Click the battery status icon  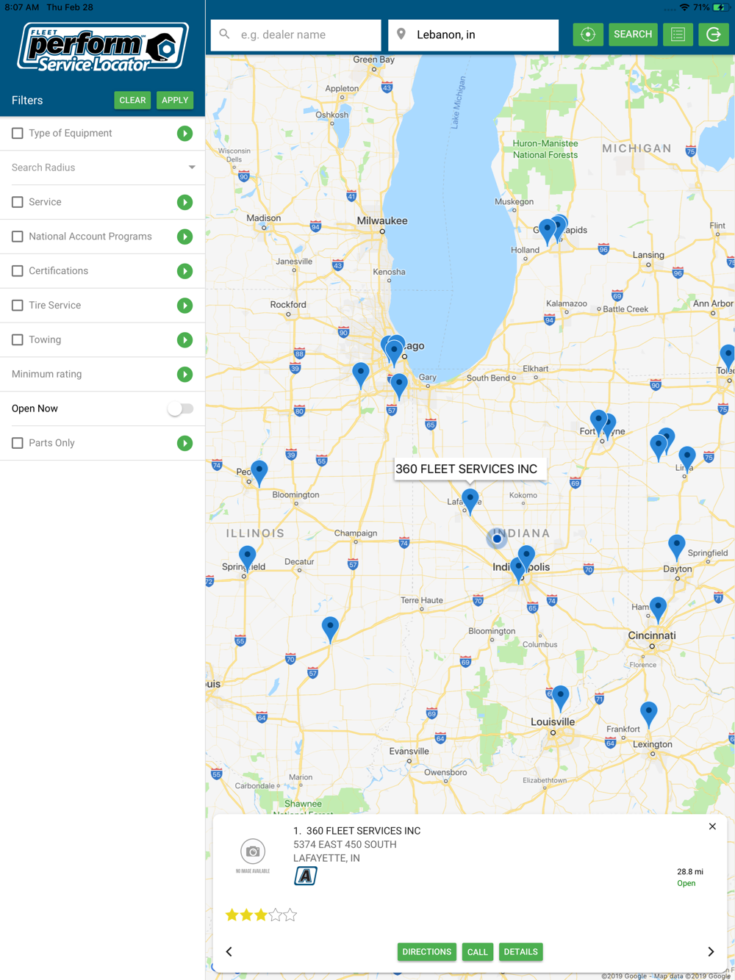pos(720,7)
